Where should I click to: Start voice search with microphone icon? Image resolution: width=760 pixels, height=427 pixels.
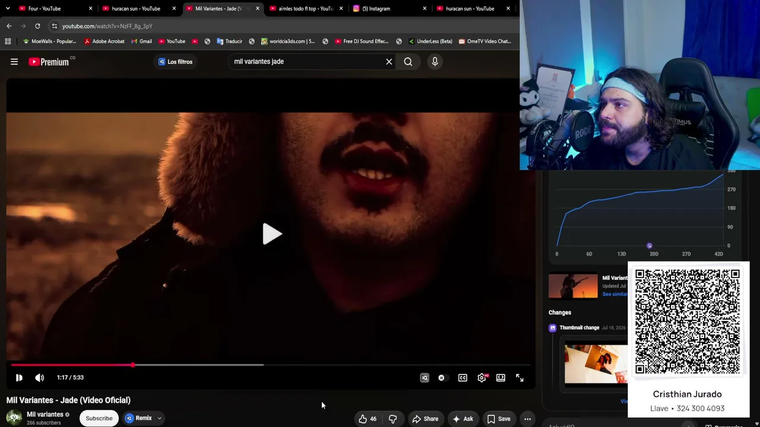coord(435,62)
